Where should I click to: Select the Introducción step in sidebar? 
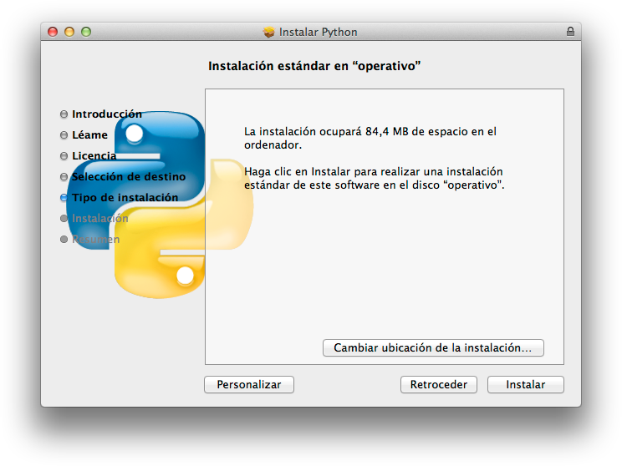107,114
